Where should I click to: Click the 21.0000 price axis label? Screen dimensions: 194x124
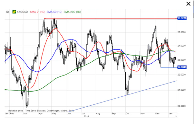click(x=182, y=90)
